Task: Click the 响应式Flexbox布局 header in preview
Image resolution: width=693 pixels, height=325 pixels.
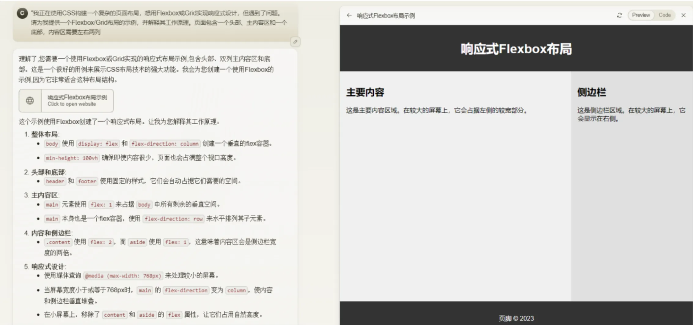Action: (516, 49)
